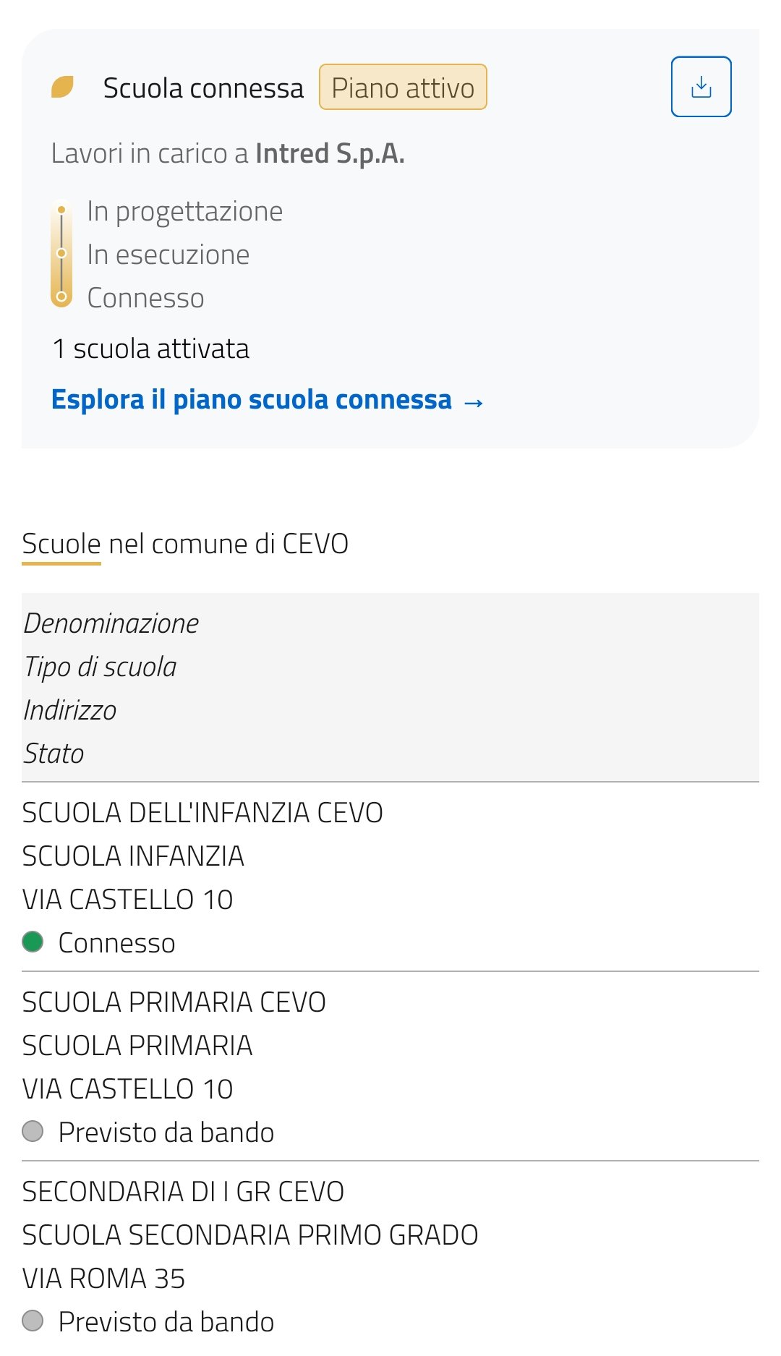Click the In esecuzione timeline dot
Screen dimensions: 781x1356
pos(61,253)
